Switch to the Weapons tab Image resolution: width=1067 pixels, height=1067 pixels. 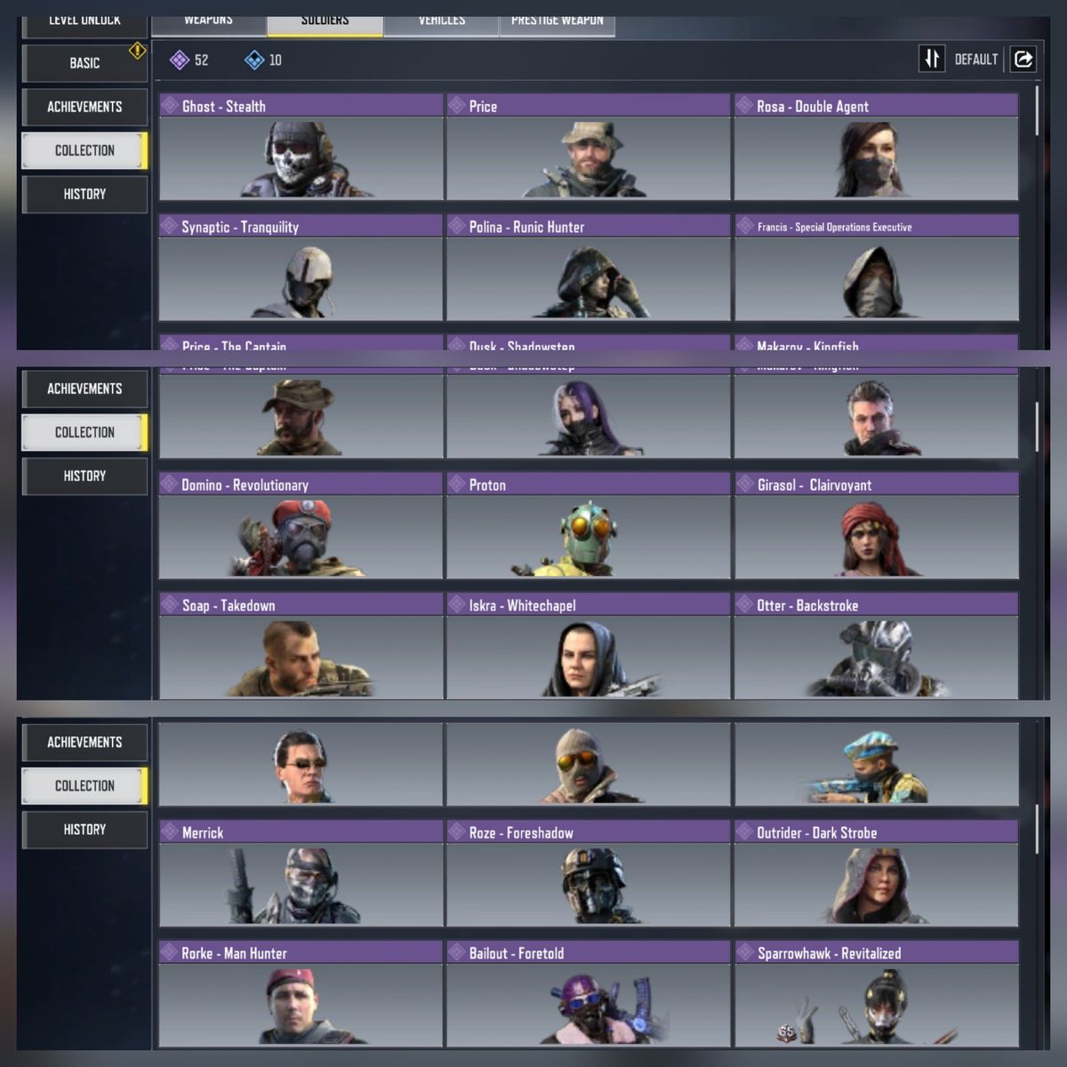(208, 24)
